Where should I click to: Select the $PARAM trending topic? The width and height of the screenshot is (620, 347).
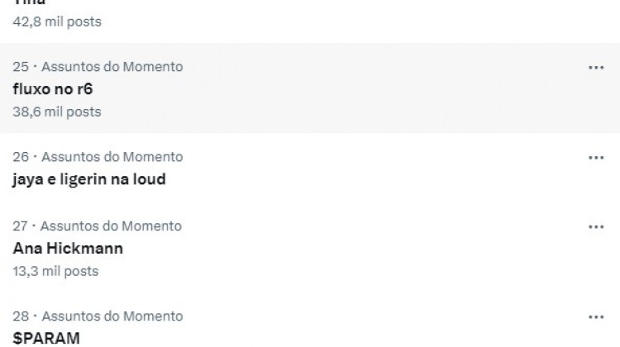point(46,338)
